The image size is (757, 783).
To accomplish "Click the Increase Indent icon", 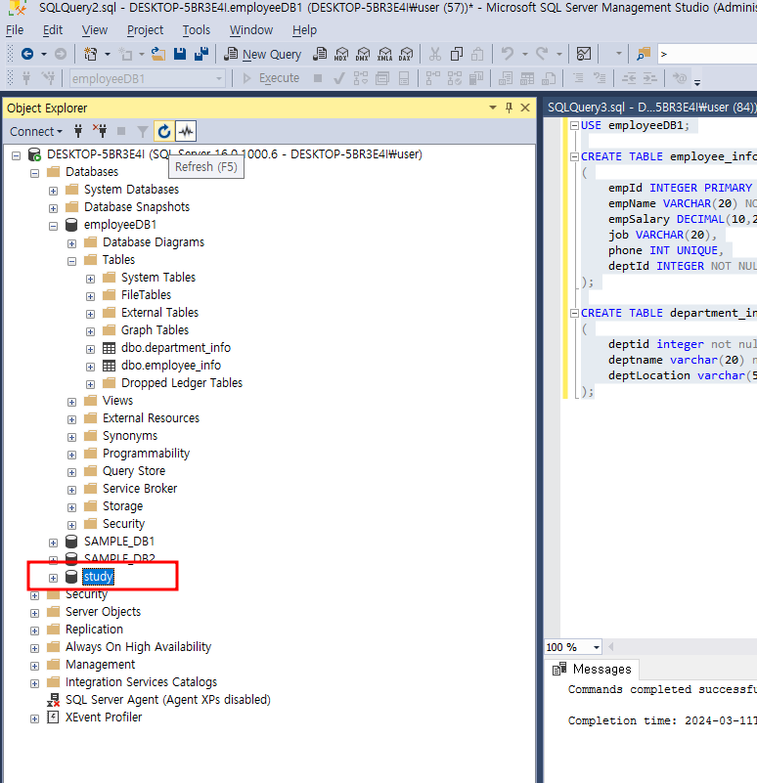I will click(649, 78).
